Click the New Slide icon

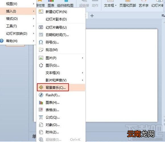coord(41,12)
